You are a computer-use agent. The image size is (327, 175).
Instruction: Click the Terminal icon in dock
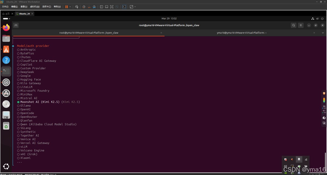click(x=6, y=71)
